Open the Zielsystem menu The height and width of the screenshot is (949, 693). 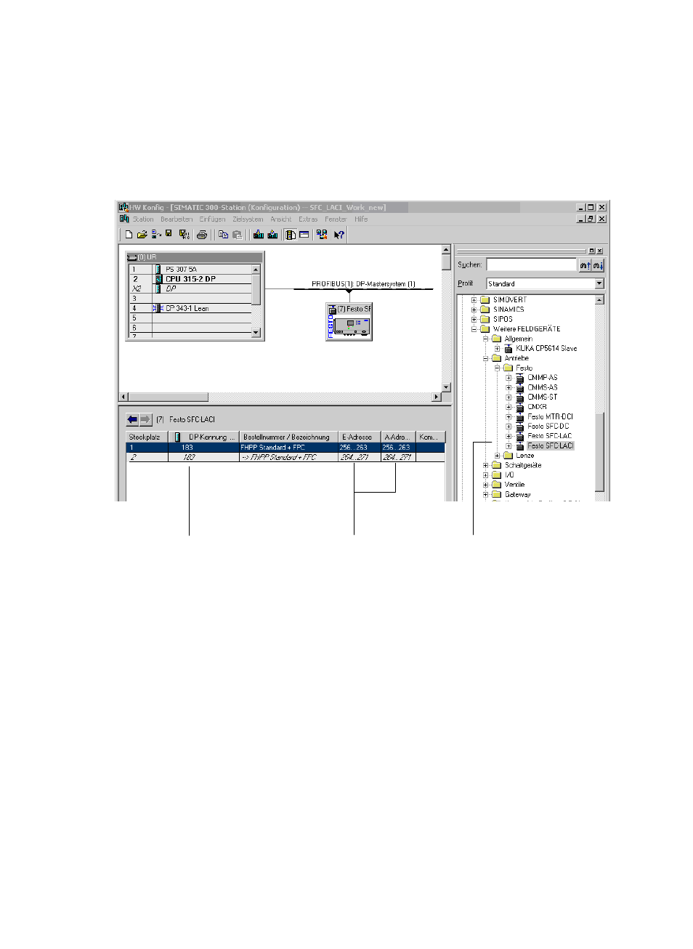(248, 219)
